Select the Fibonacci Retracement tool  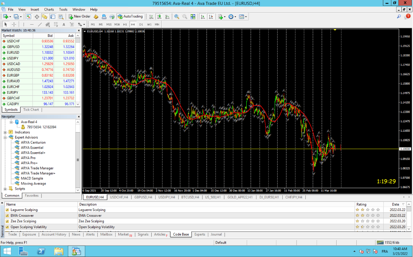coord(56,25)
